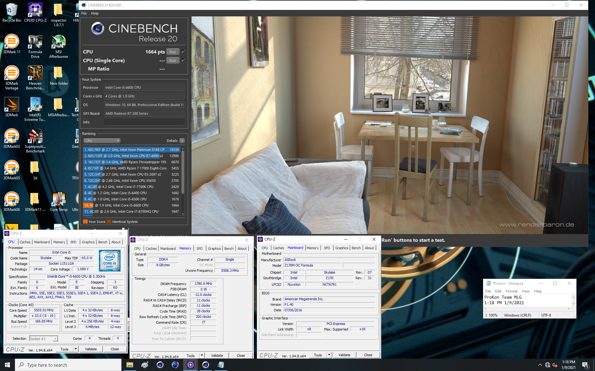Open Intel Extreme Tuning desktop icon
Screen dimensions: 595x371
[35, 109]
